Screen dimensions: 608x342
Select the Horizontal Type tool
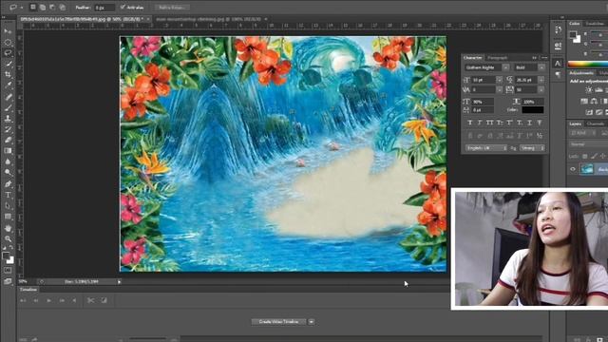pyautogui.click(x=8, y=195)
